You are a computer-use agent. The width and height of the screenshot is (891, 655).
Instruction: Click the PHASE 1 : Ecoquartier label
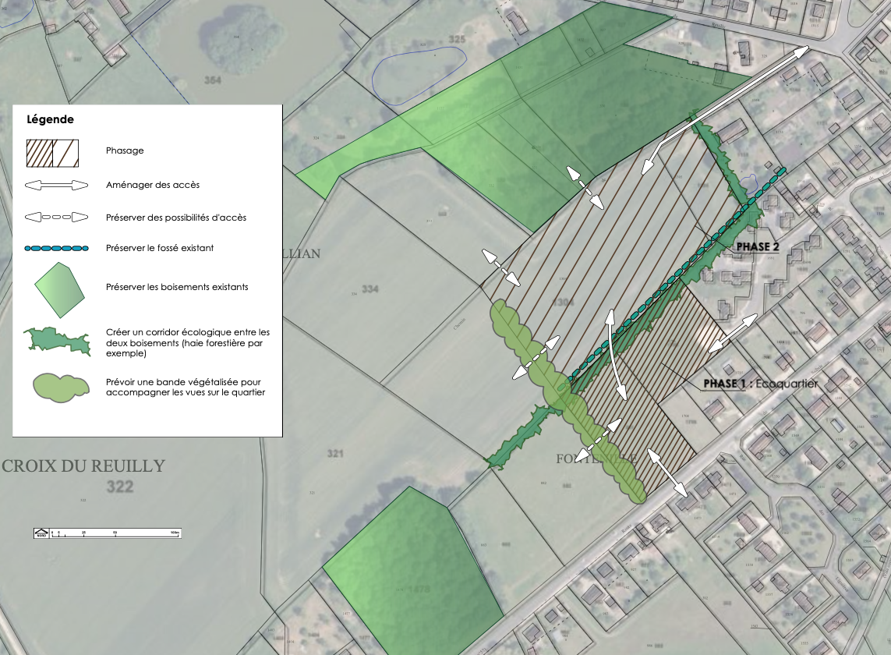[x=760, y=384]
